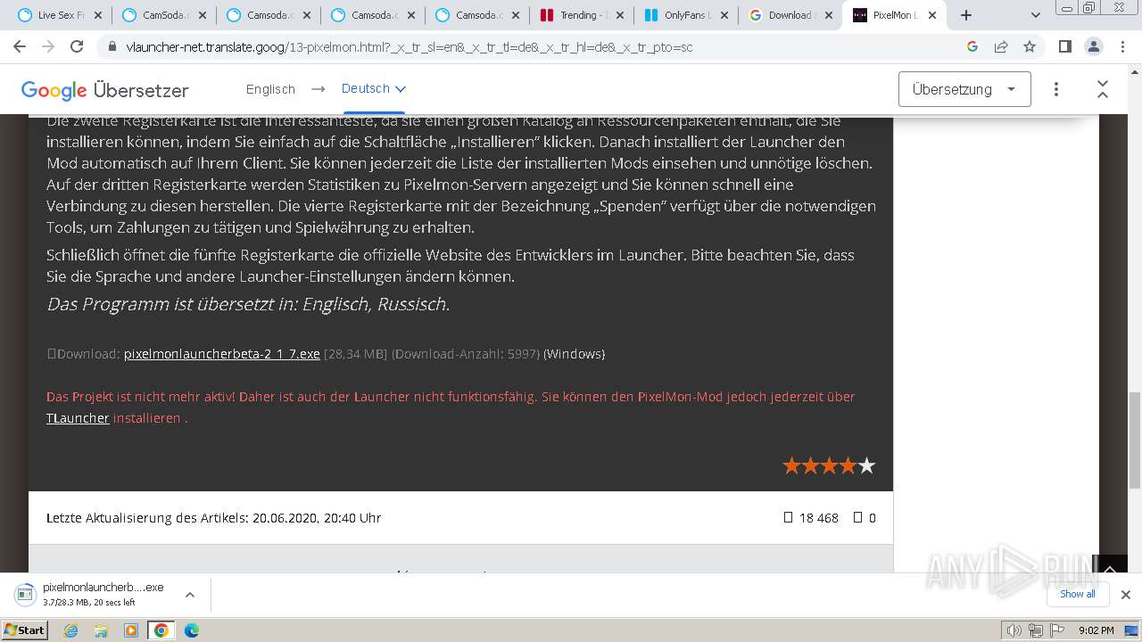Screen dimensions: 1142x642
Task: Select Chrome in the taskbar
Action: 161,630
